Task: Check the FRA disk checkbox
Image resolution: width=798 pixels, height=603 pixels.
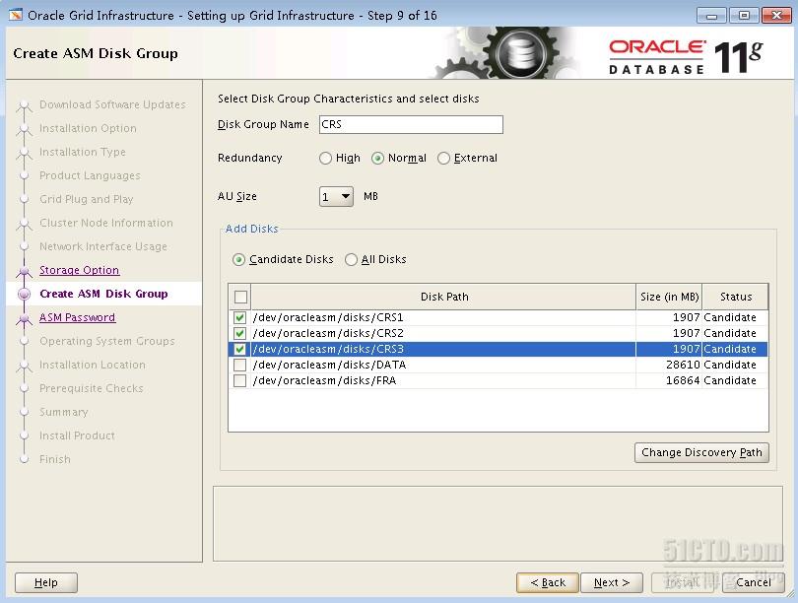Action: tap(239, 380)
